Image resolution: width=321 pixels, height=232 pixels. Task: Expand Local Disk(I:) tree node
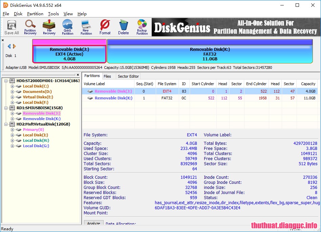(x=12, y=135)
